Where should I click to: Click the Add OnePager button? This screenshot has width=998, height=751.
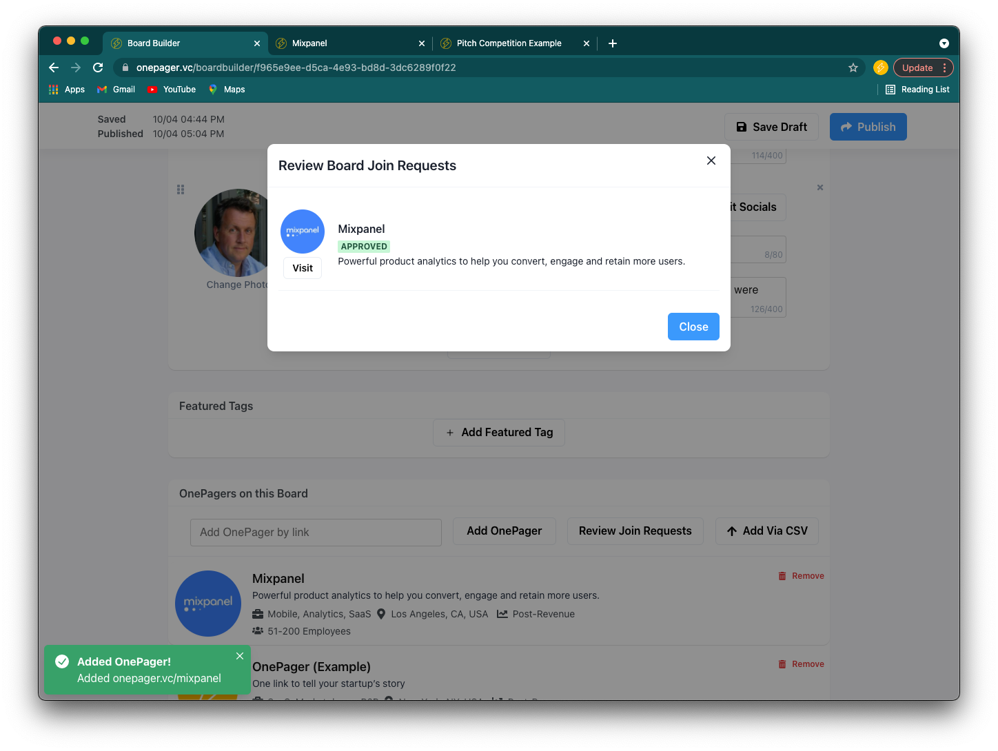505,531
